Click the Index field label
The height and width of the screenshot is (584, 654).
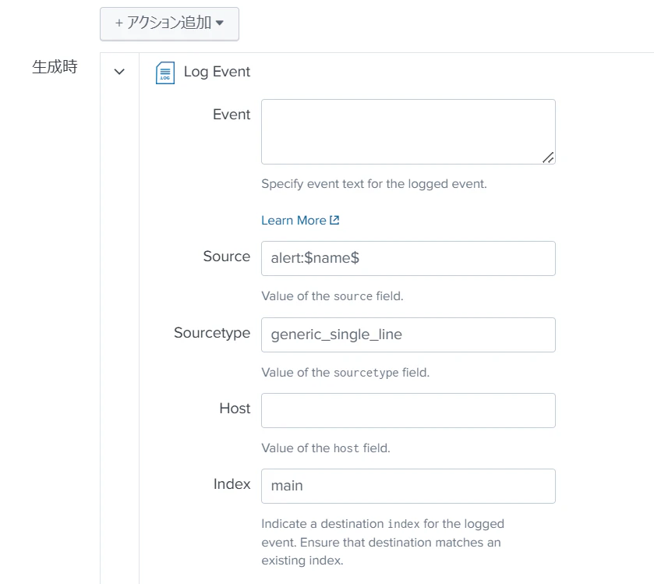click(x=232, y=484)
